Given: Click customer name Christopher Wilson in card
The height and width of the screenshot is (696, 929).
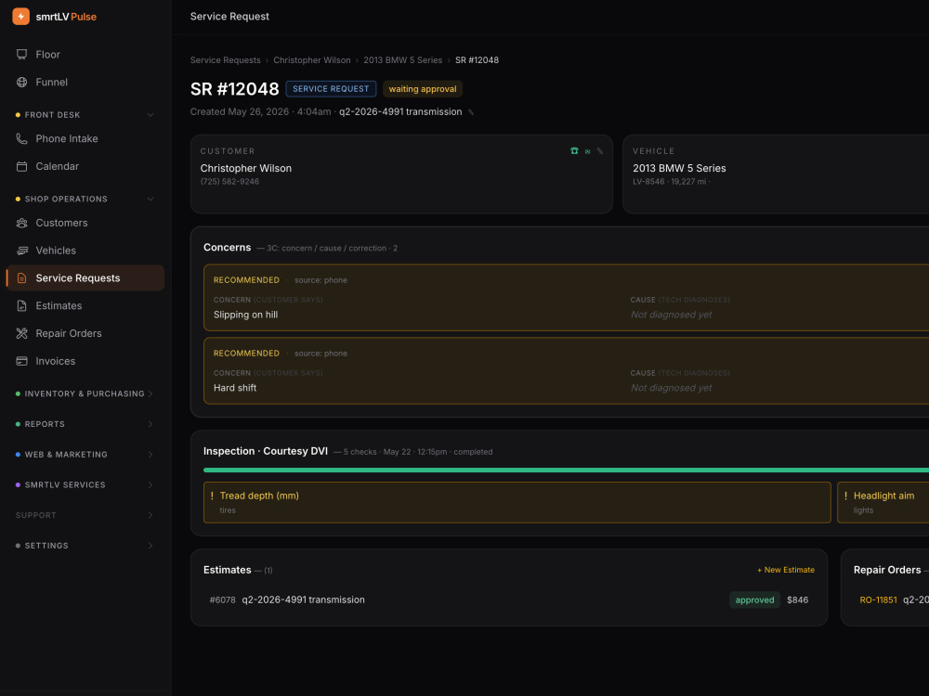Looking at the screenshot, I should pyautogui.click(x=246, y=169).
